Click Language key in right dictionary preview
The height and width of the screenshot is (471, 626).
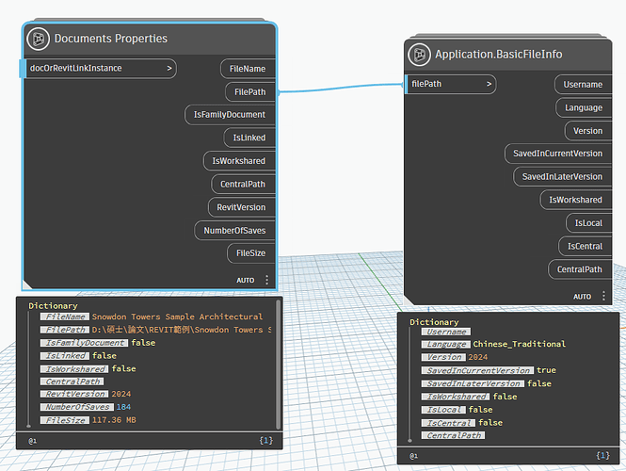446,345
